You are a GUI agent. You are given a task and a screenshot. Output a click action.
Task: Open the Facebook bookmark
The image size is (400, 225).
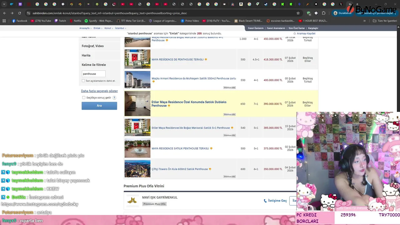coord(20,21)
